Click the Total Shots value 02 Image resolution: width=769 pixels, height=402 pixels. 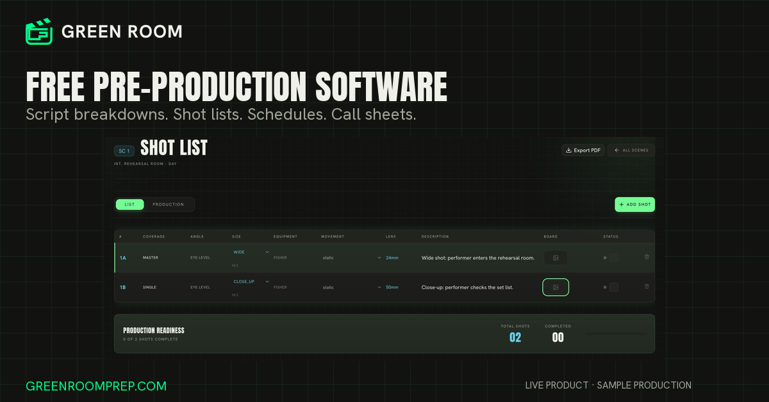[x=515, y=337]
